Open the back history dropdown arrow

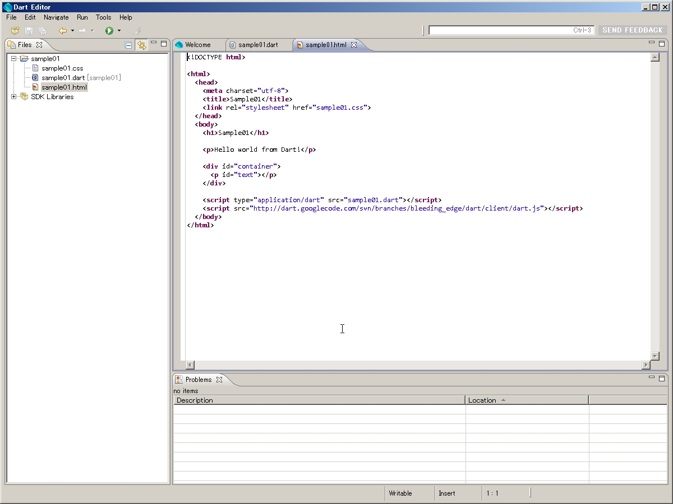click(x=72, y=31)
